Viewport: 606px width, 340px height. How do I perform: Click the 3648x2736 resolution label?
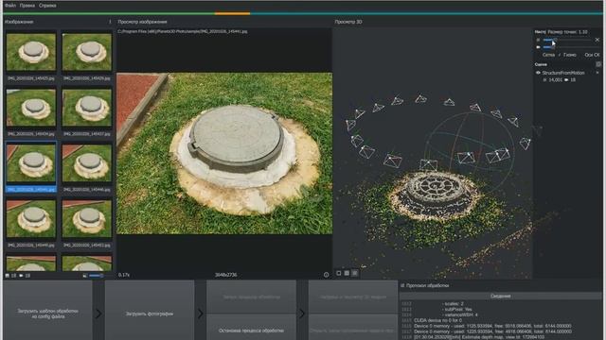(225, 275)
